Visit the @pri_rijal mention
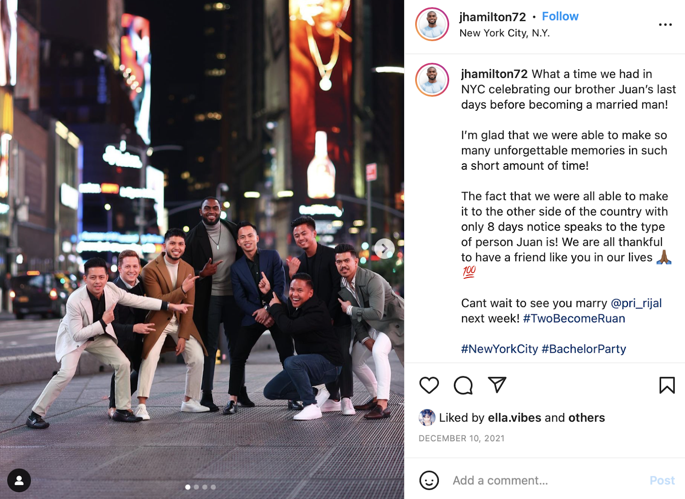 (x=636, y=303)
